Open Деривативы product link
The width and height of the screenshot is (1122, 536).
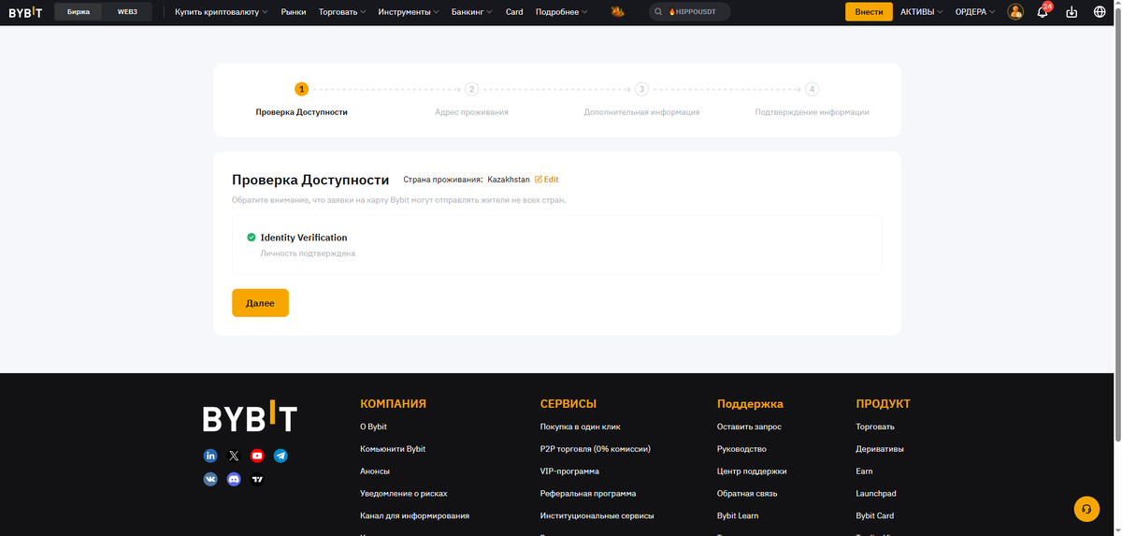(880, 449)
